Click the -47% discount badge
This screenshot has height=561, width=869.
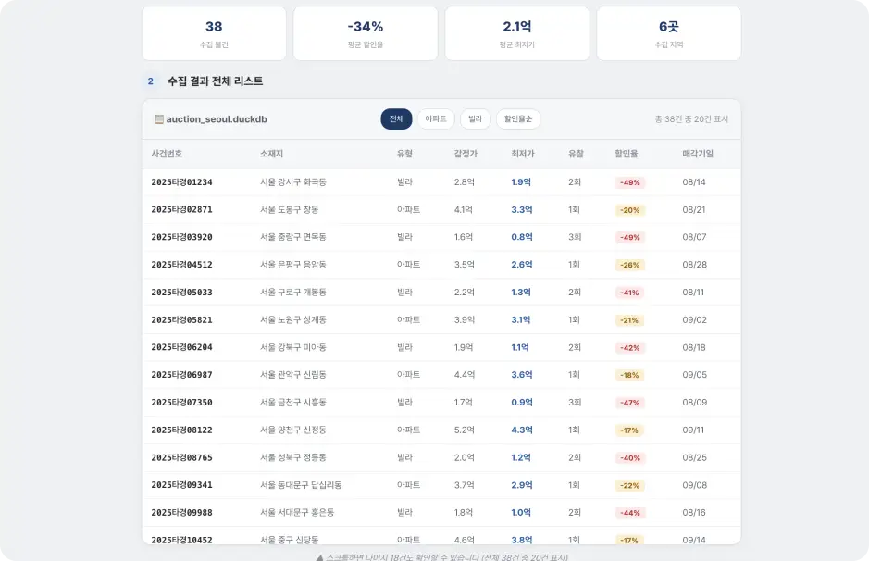[629, 403]
